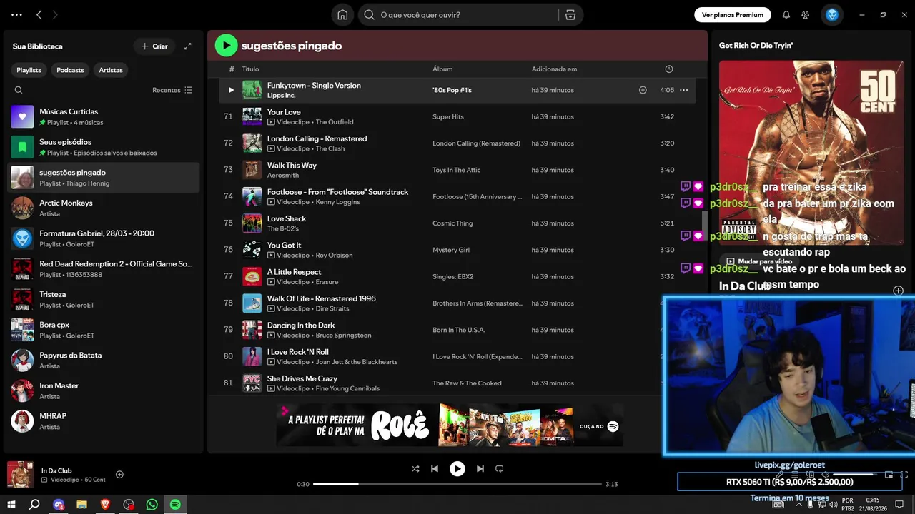Open the Spotify Home icon

pos(342,15)
